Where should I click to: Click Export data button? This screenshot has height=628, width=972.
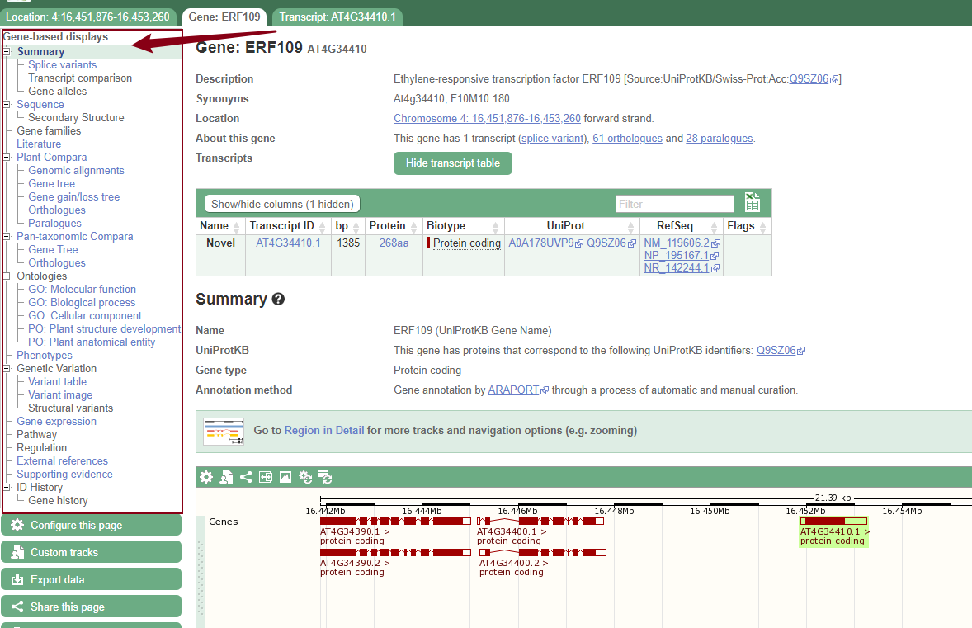coord(91,579)
